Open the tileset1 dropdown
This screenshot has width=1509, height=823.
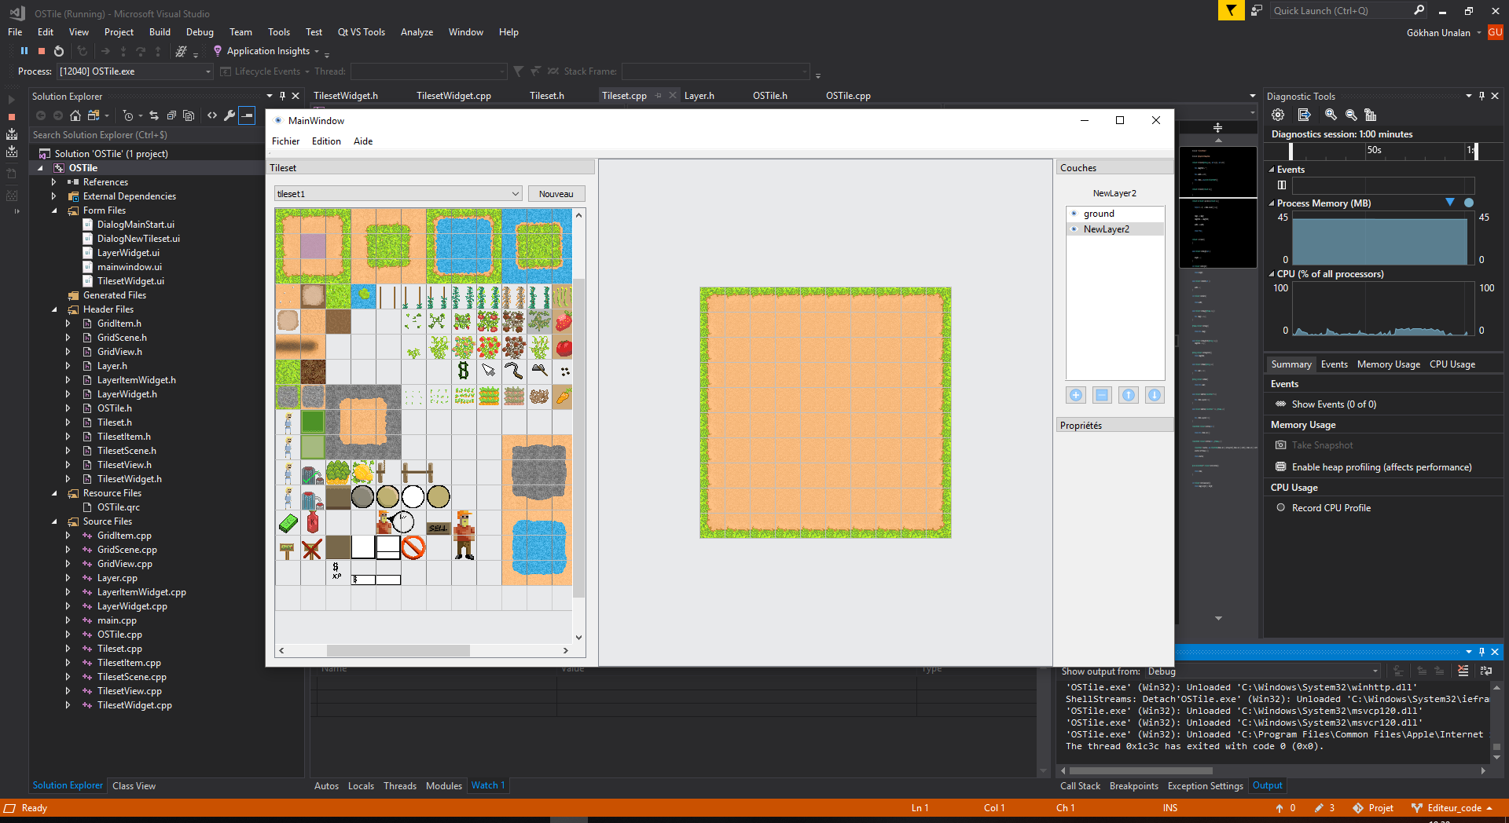coord(516,193)
